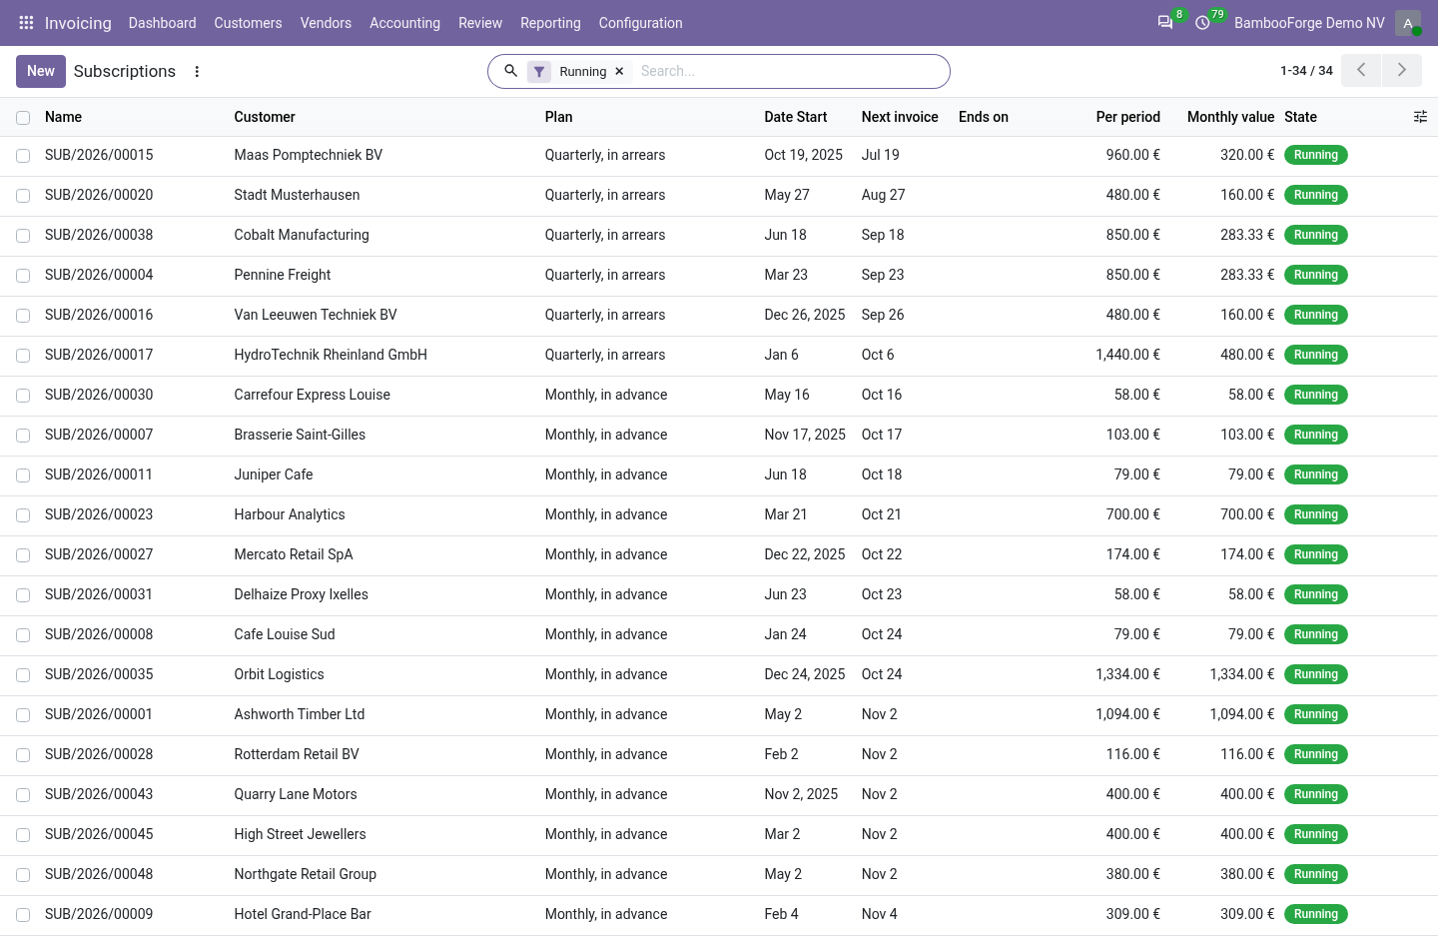Open optional columns adjust icon
The image size is (1438, 939).
(1420, 117)
